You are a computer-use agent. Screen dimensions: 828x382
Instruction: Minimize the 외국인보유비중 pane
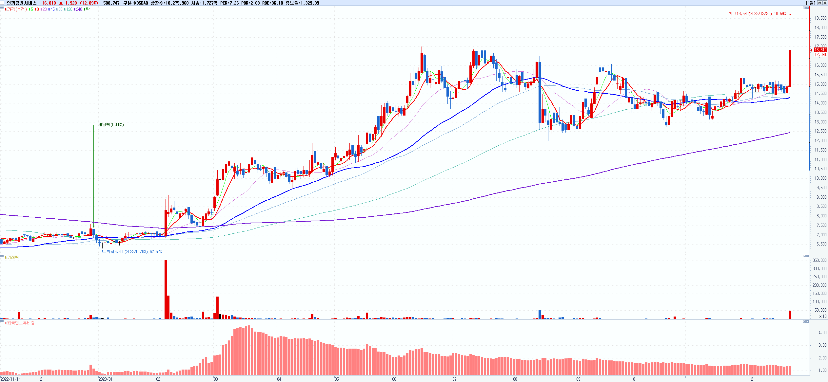tap(804, 321)
